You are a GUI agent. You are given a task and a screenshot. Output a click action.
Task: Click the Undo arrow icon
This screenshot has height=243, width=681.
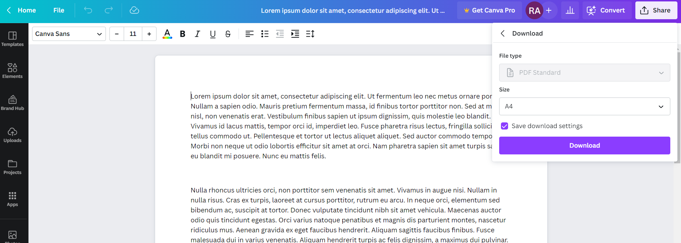click(x=88, y=10)
